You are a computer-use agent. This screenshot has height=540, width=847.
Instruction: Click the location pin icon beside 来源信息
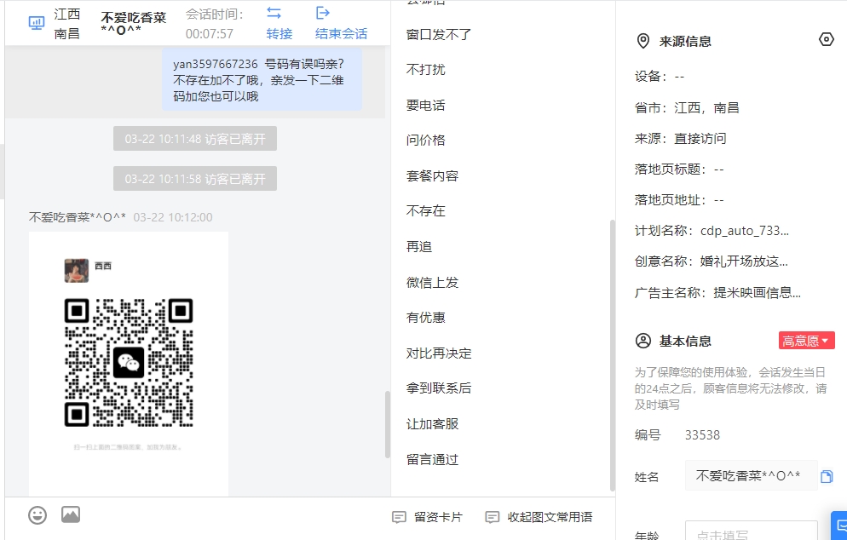pos(642,41)
